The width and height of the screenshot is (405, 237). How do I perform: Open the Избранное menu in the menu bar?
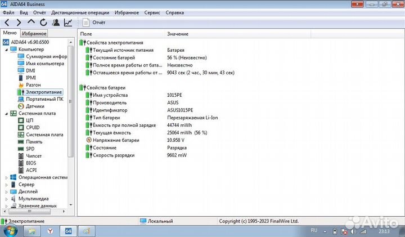pyautogui.click(x=127, y=12)
